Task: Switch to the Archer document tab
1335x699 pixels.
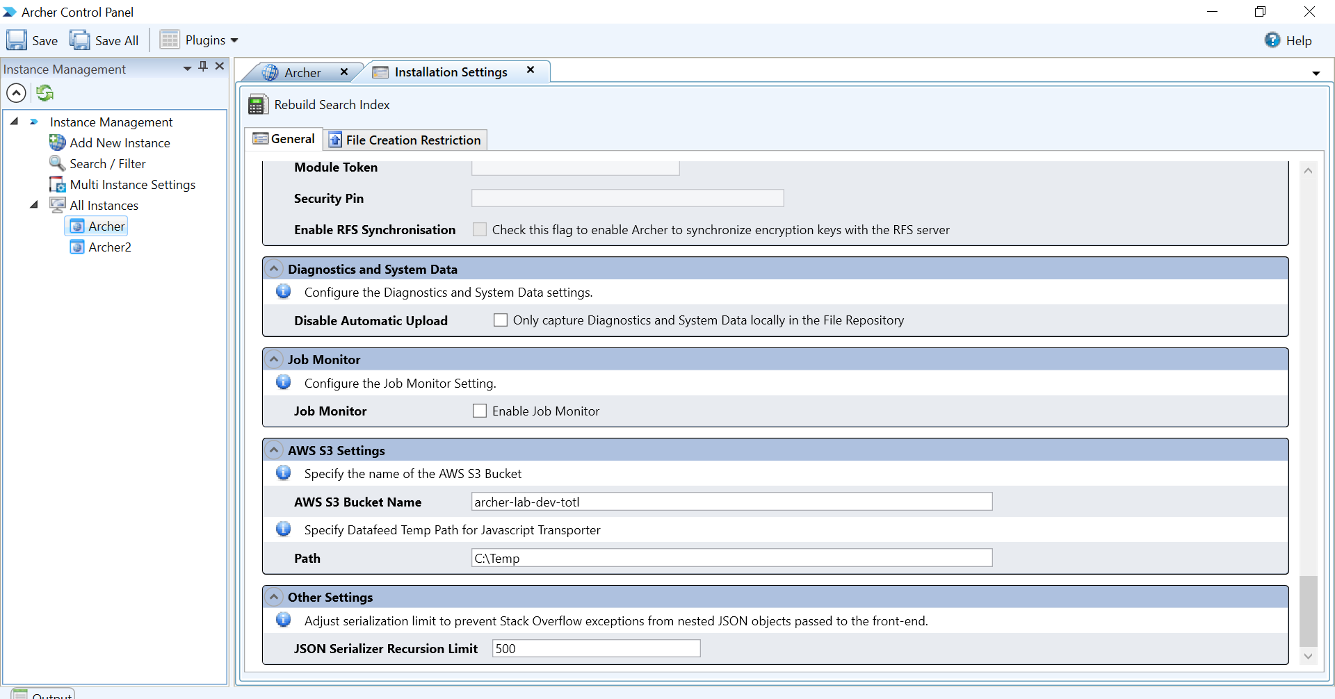Action: pos(302,72)
